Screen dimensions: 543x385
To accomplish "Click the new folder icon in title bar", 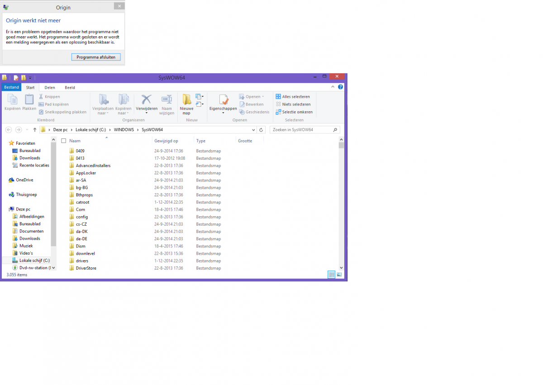I will 24,78.
